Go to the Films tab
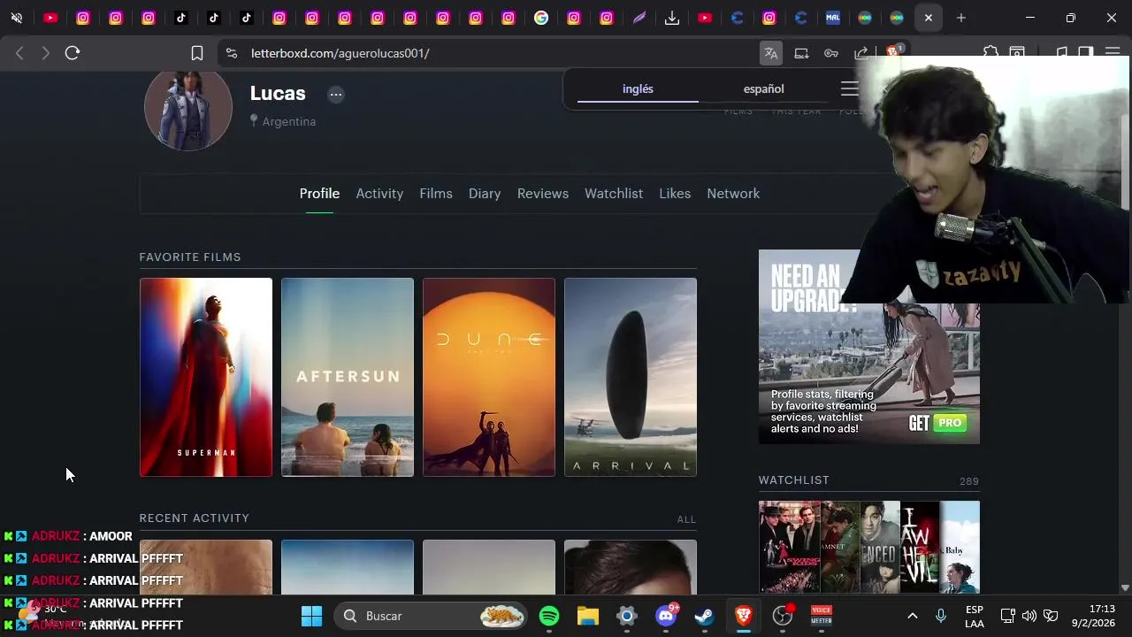This screenshot has height=637, width=1132. pos(436,193)
